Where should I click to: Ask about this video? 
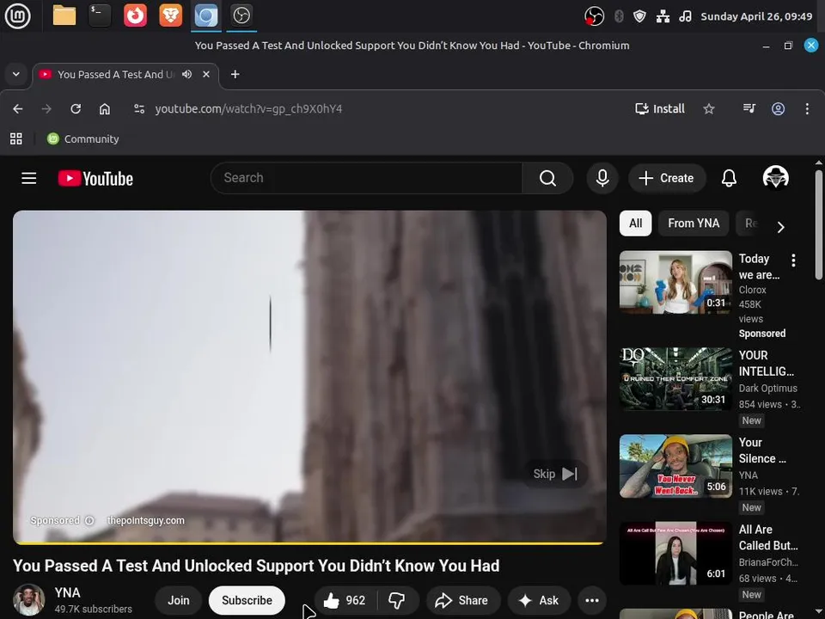tap(540, 600)
